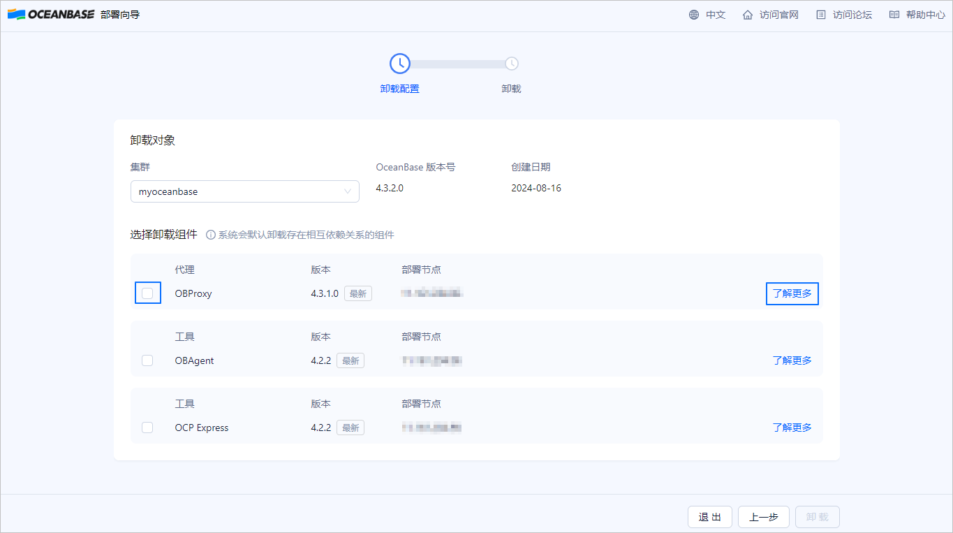Click the OceanBase logo
This screenshot has height=533, width=953.
51,14
